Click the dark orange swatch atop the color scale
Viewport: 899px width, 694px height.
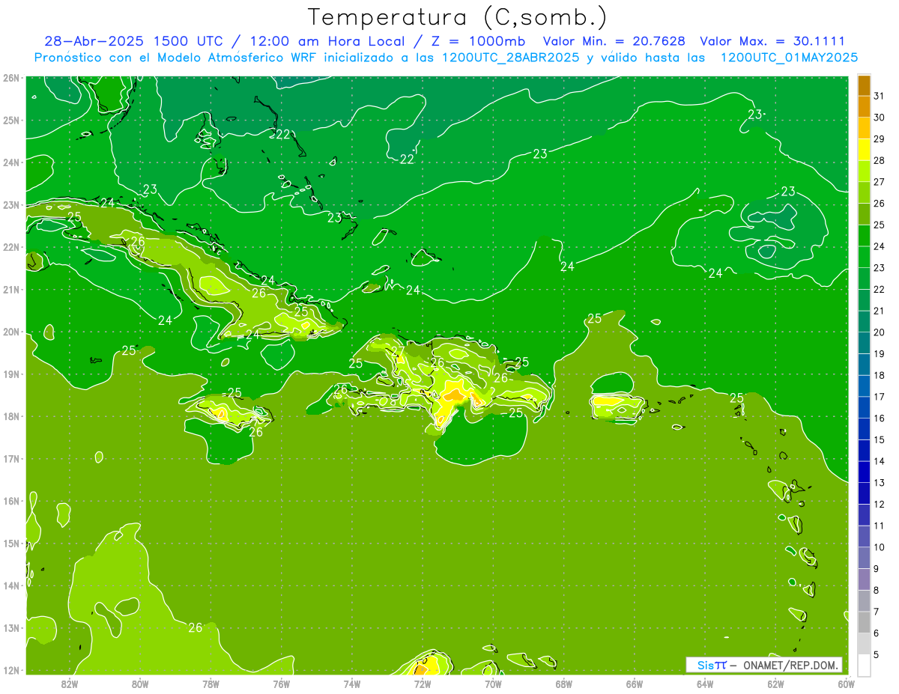864,85
